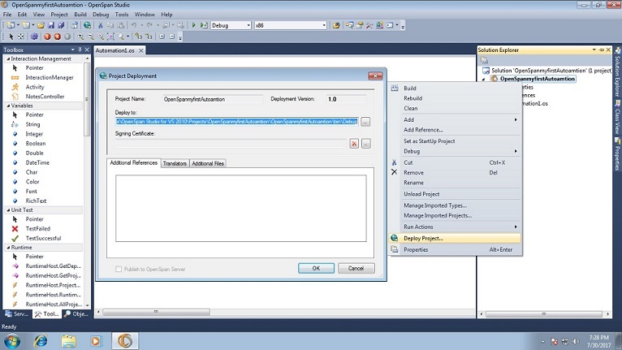Collapse the Interaction Management toolbox group
Screen dimensions: 622x350
8,58
